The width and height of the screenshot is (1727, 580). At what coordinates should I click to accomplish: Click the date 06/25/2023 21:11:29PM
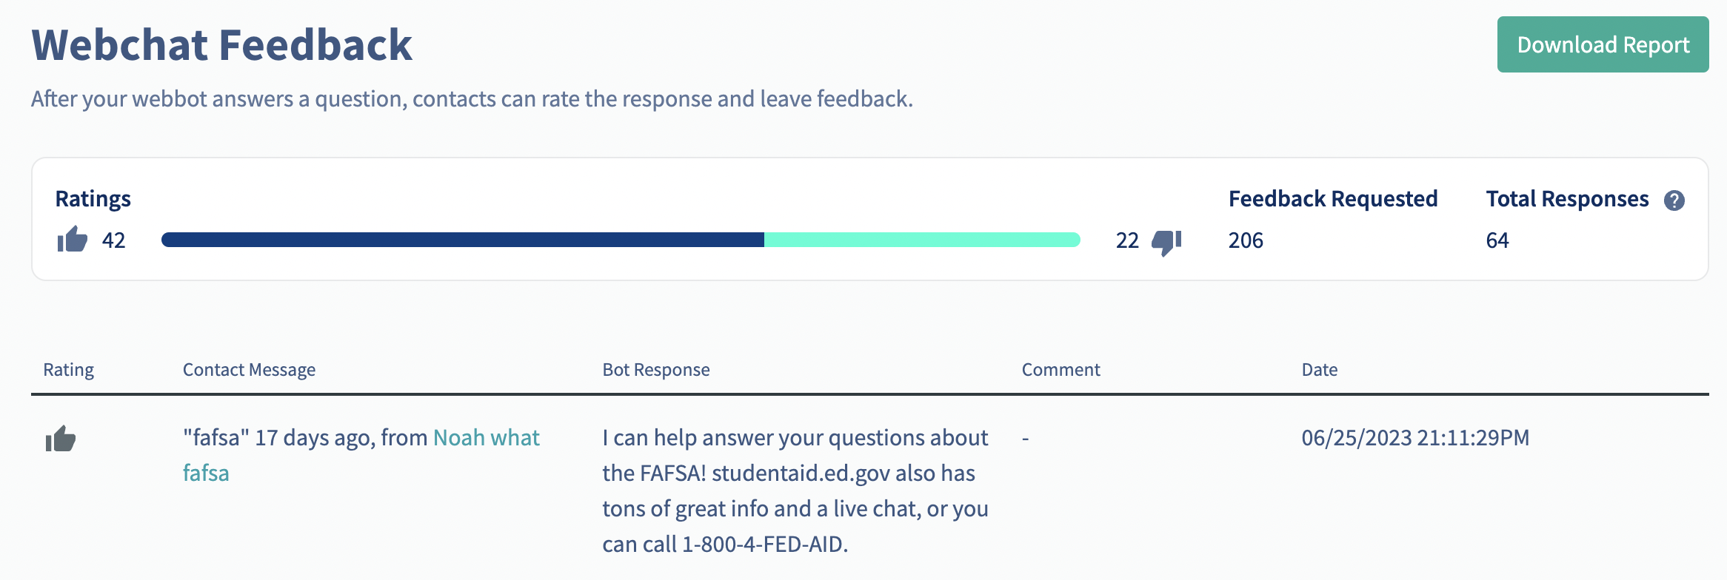(1415, 438)
